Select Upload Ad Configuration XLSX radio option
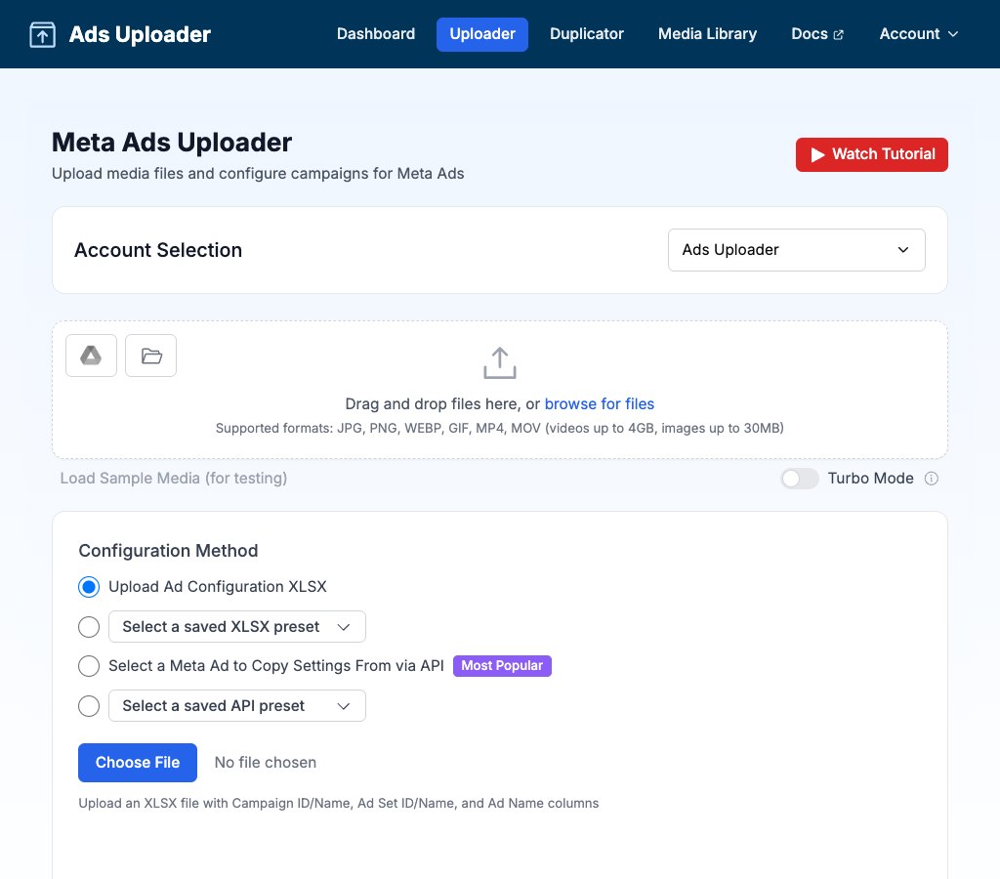Viewport: 1000px width, 879px height. [89, 587]
